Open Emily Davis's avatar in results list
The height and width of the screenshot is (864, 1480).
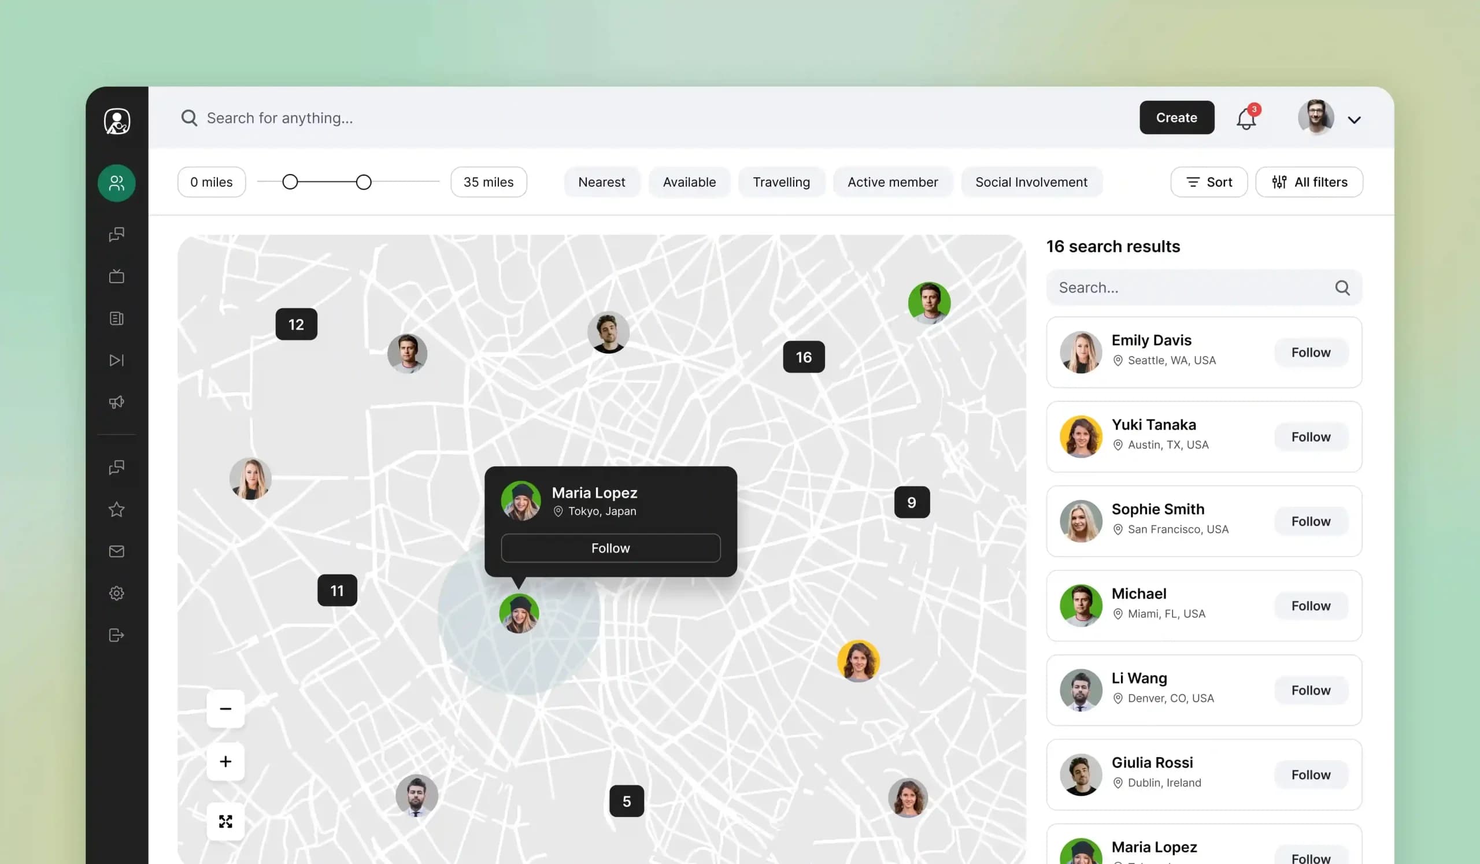(x=1081, y=352)
